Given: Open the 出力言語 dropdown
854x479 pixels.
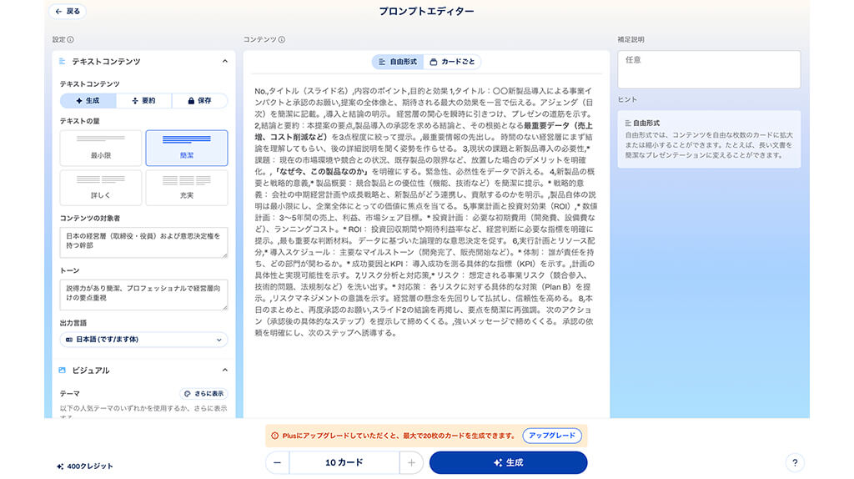Looking at the screenshot, I should (x=143, y=340).
